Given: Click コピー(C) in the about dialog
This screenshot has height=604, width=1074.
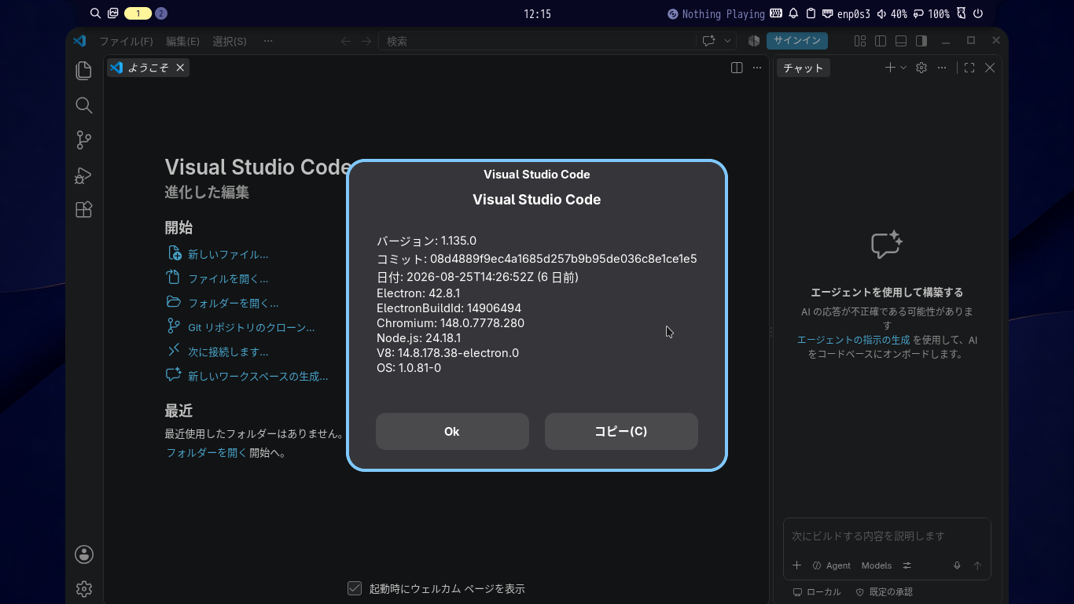Looking at the screenshot, I should pyautogui.click(x=621, y=431).
